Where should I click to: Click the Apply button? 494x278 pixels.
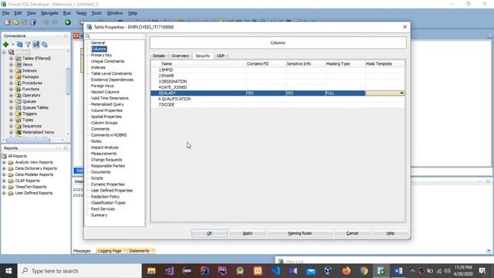[x=248, y=233]
